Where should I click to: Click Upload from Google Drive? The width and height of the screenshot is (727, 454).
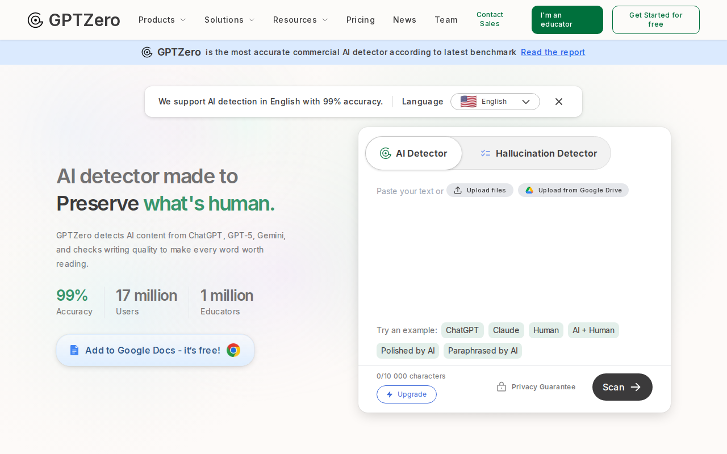(x=573, y=190)
